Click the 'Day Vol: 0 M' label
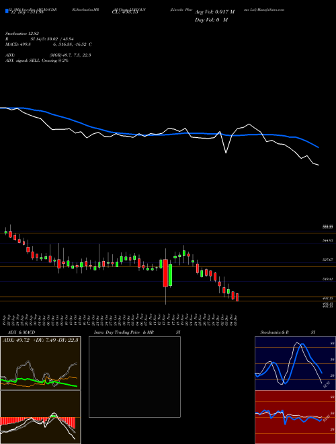The height and width of the screenshot is (444, 336). click(212, 20)
